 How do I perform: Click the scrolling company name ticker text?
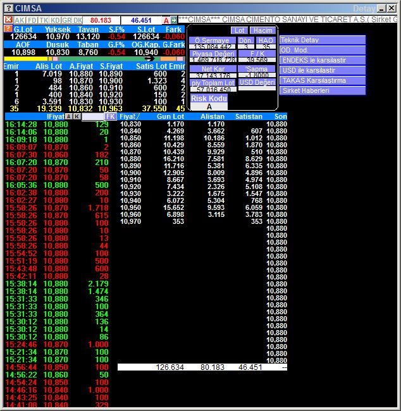[x=288, y=20]
